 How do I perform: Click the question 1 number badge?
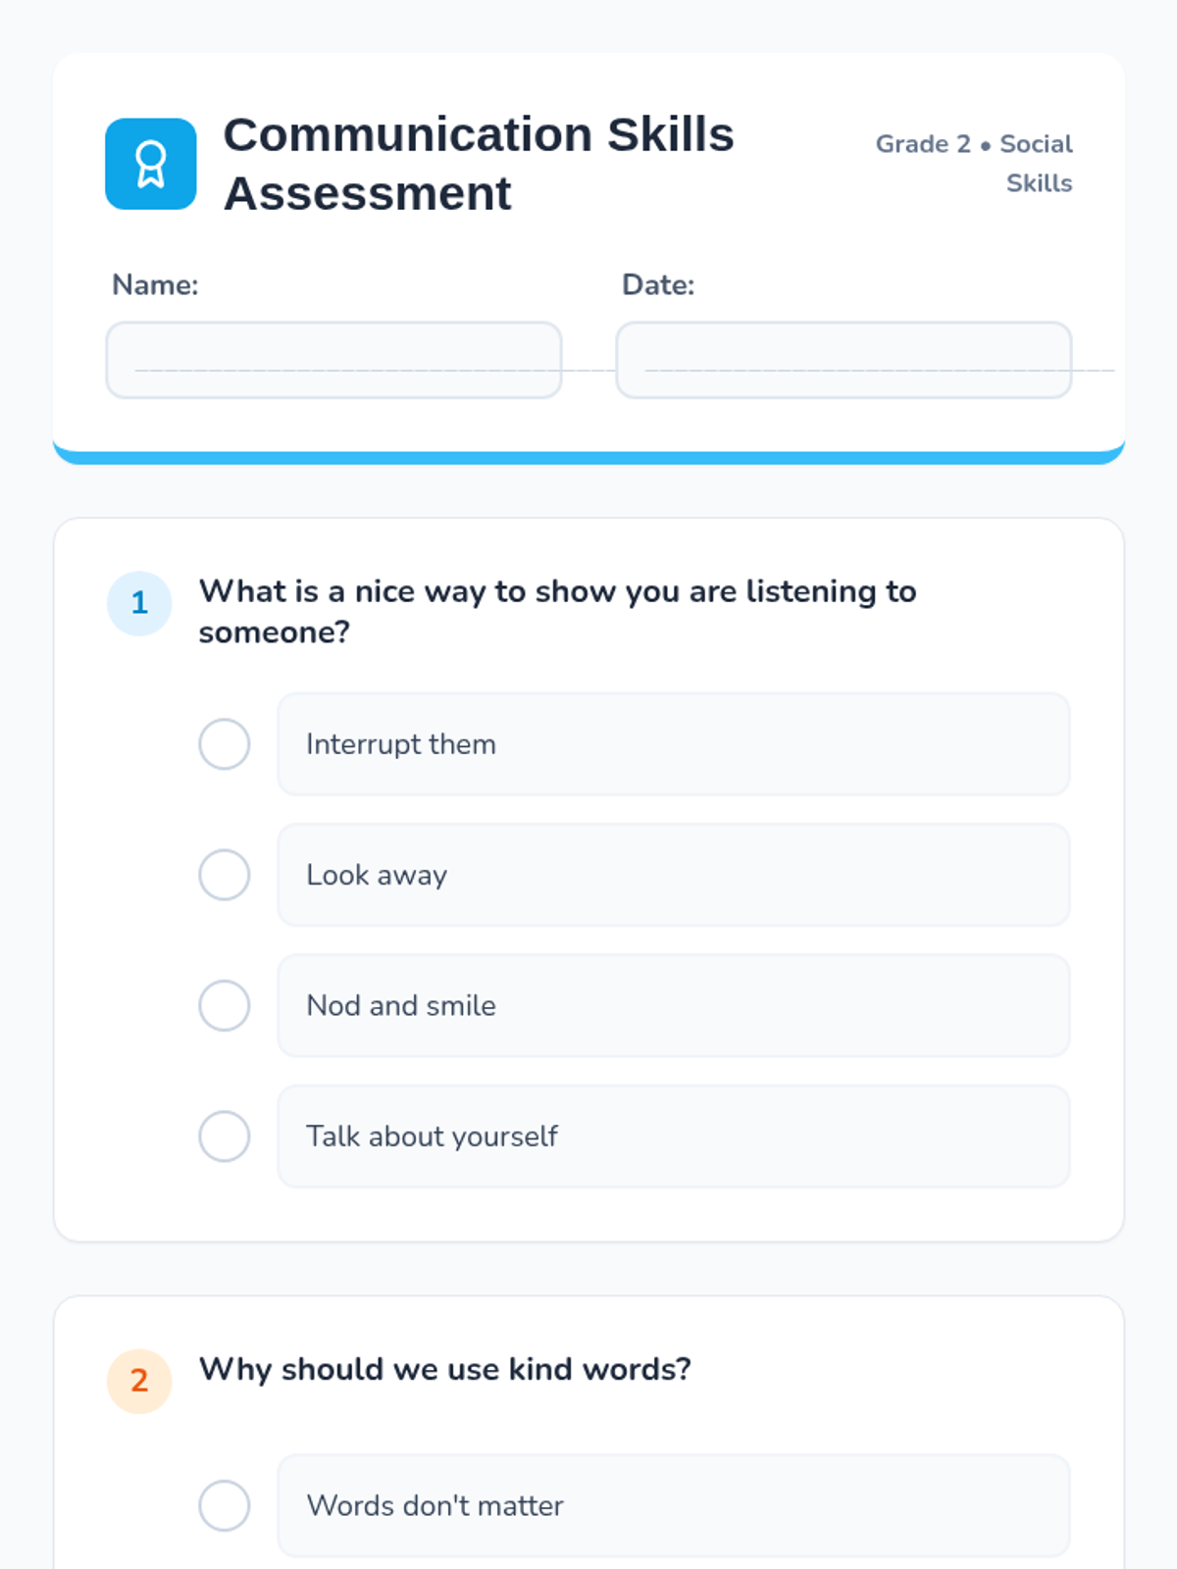139,603
